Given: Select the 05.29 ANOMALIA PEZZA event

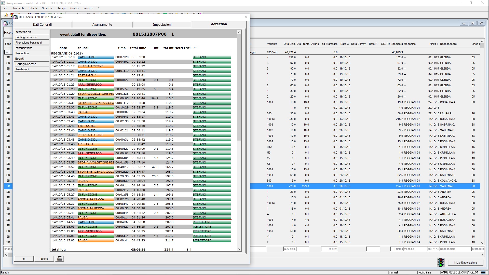Looking at the screenshot, I should point(141,199).
